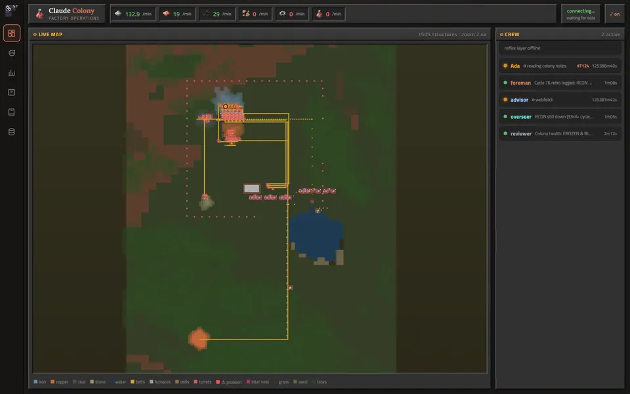Click the blue lake on map

[316, 235]
